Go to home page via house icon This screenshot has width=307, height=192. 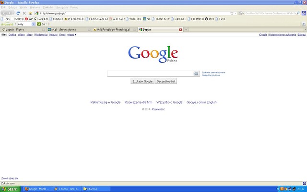[30, 13]
